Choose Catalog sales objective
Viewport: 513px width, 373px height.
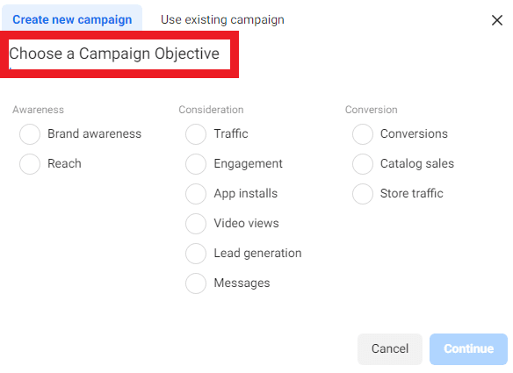pos(363,164)
